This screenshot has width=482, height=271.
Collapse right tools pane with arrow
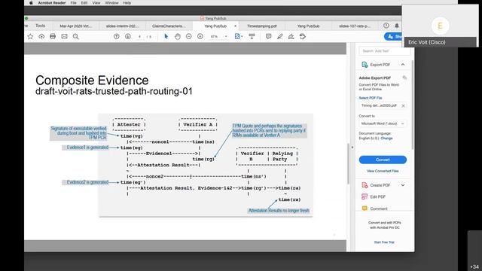[352, 148]
